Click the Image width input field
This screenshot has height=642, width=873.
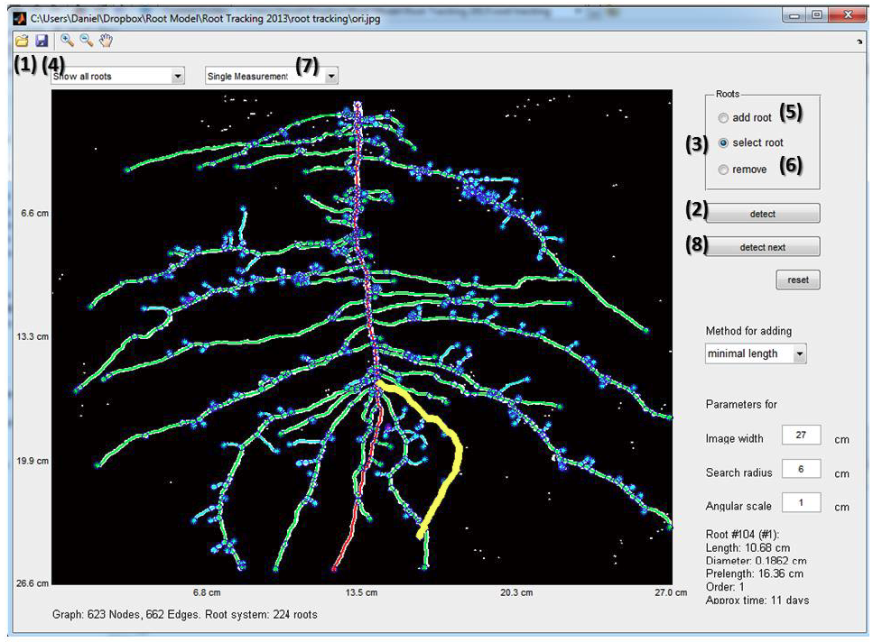click(x=801, y=435)
